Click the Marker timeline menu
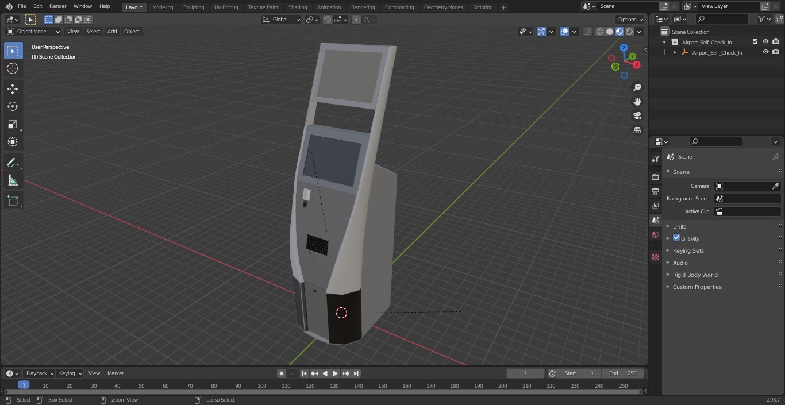This screenshot has width=785, height=405. [116, 373]
